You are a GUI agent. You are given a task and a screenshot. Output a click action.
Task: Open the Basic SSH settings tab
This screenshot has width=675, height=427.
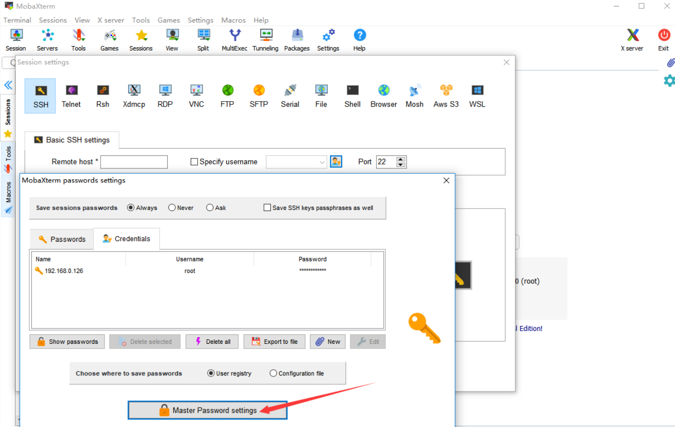click(x=72, y=140)
